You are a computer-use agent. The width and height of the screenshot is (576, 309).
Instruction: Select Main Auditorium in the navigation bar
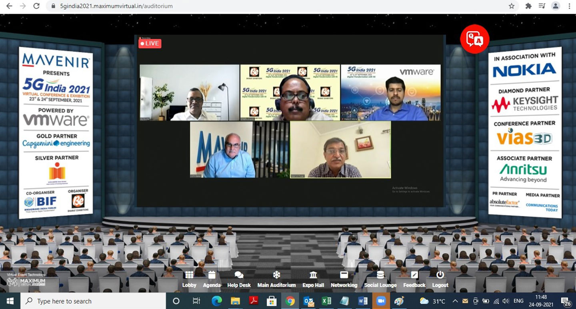pyautogui.click(x=276, y=279)
